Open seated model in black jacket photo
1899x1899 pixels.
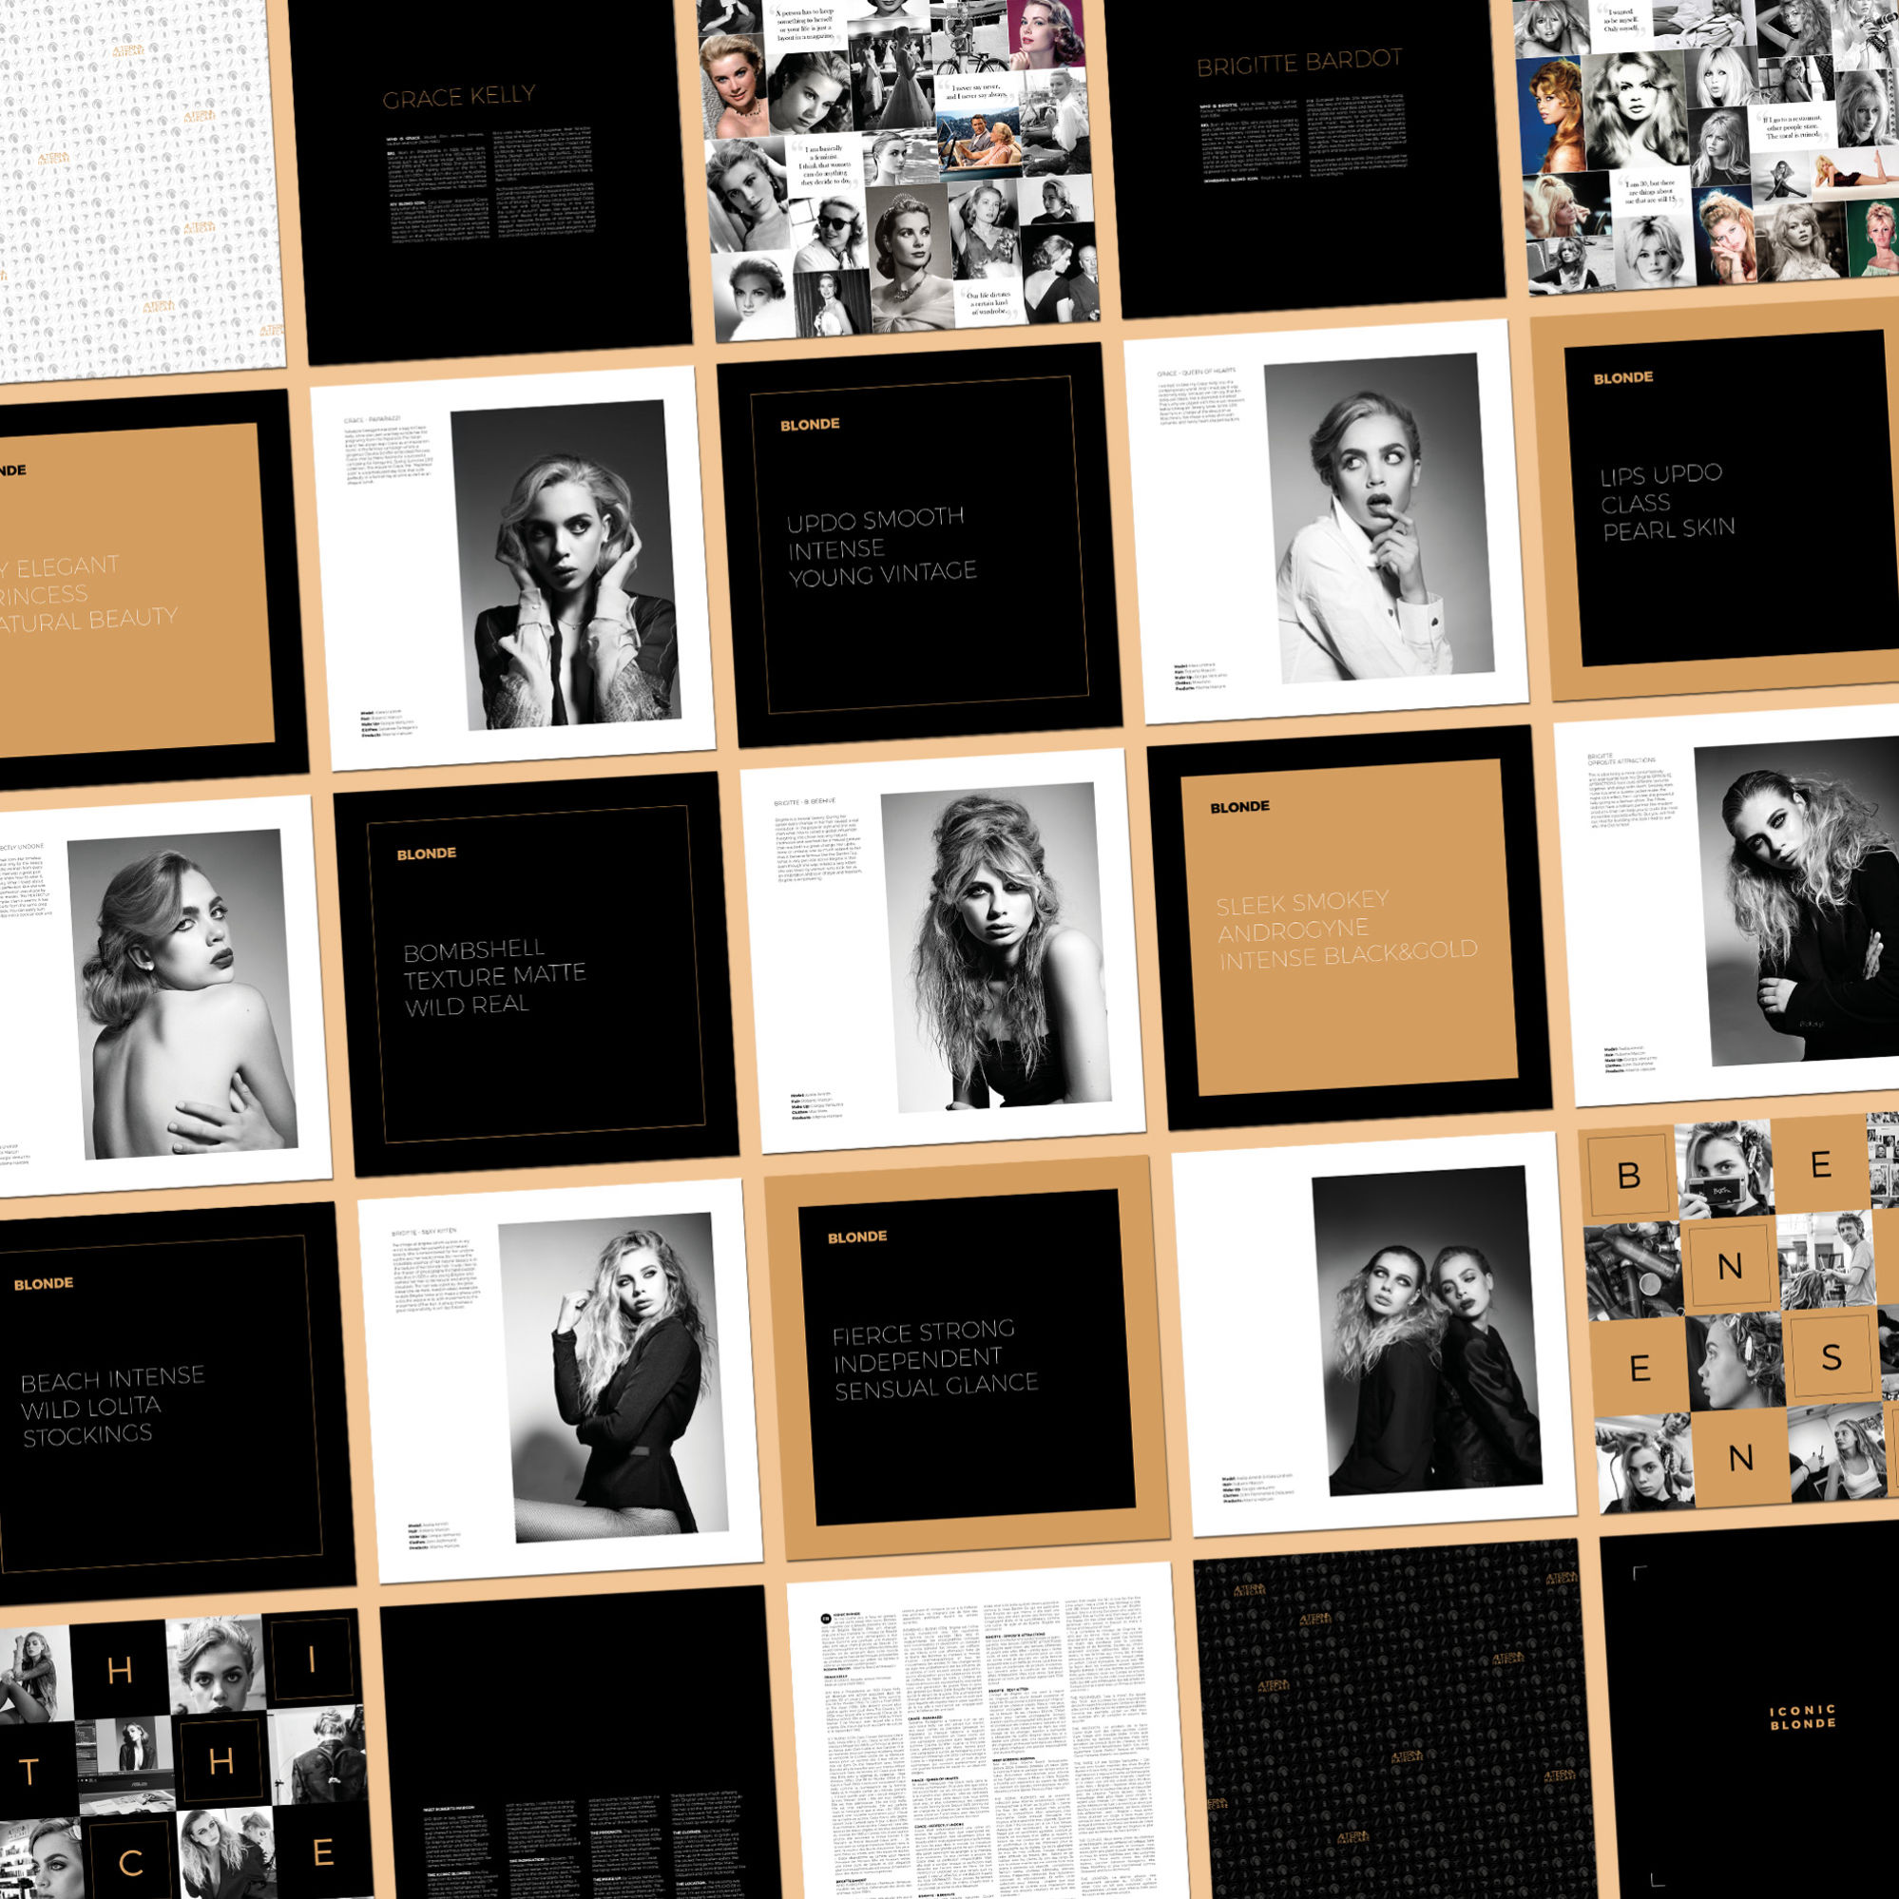[x=613, y=1377]
